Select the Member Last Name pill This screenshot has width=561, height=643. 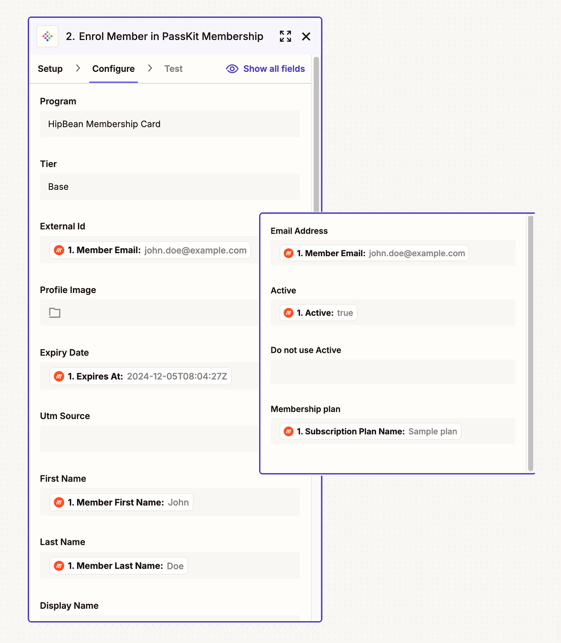tap(119, 566)
